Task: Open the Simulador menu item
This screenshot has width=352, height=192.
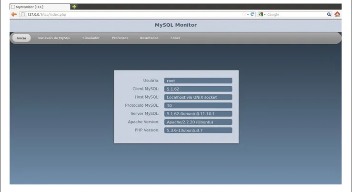Action: 91,38
